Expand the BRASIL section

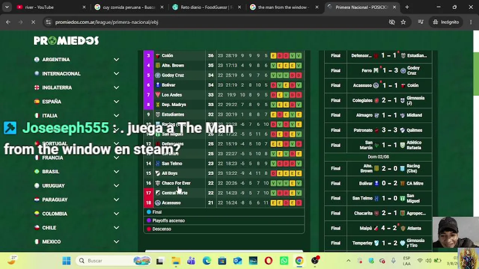click(x=116, y=171)
